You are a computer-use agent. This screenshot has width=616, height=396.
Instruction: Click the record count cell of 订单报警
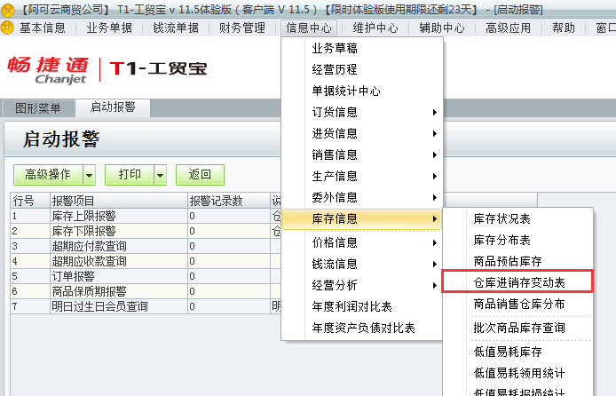229,276
